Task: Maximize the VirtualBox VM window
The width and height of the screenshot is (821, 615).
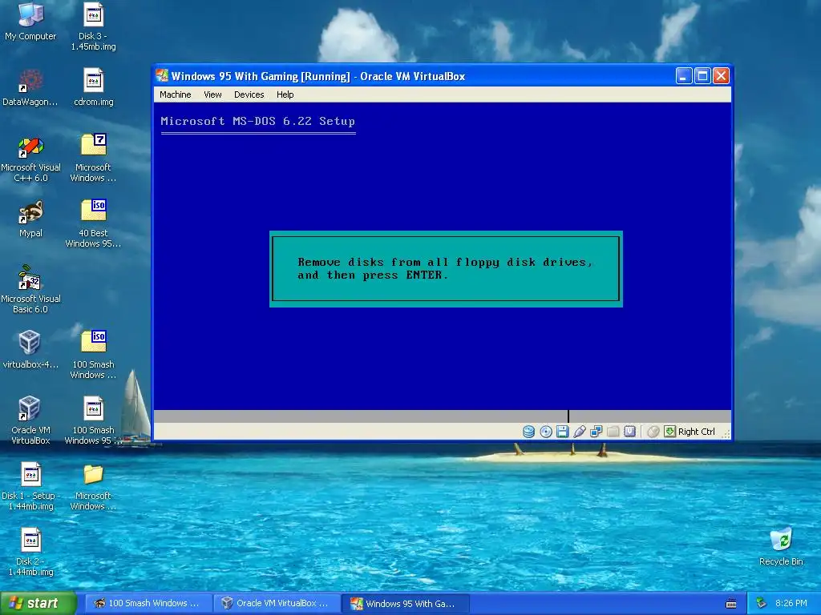Action: click(702, 76)
